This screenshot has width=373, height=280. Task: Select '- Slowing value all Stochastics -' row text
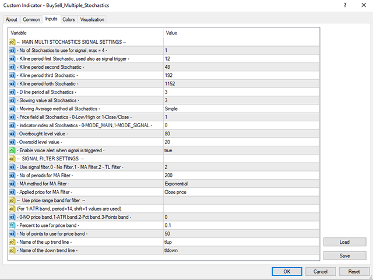point(48,100)
